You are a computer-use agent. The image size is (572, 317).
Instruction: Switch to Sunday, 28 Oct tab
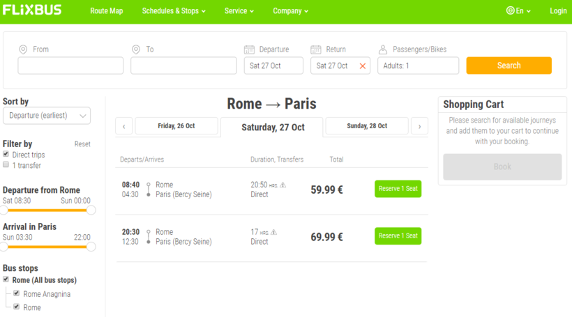tap(367, 126)
